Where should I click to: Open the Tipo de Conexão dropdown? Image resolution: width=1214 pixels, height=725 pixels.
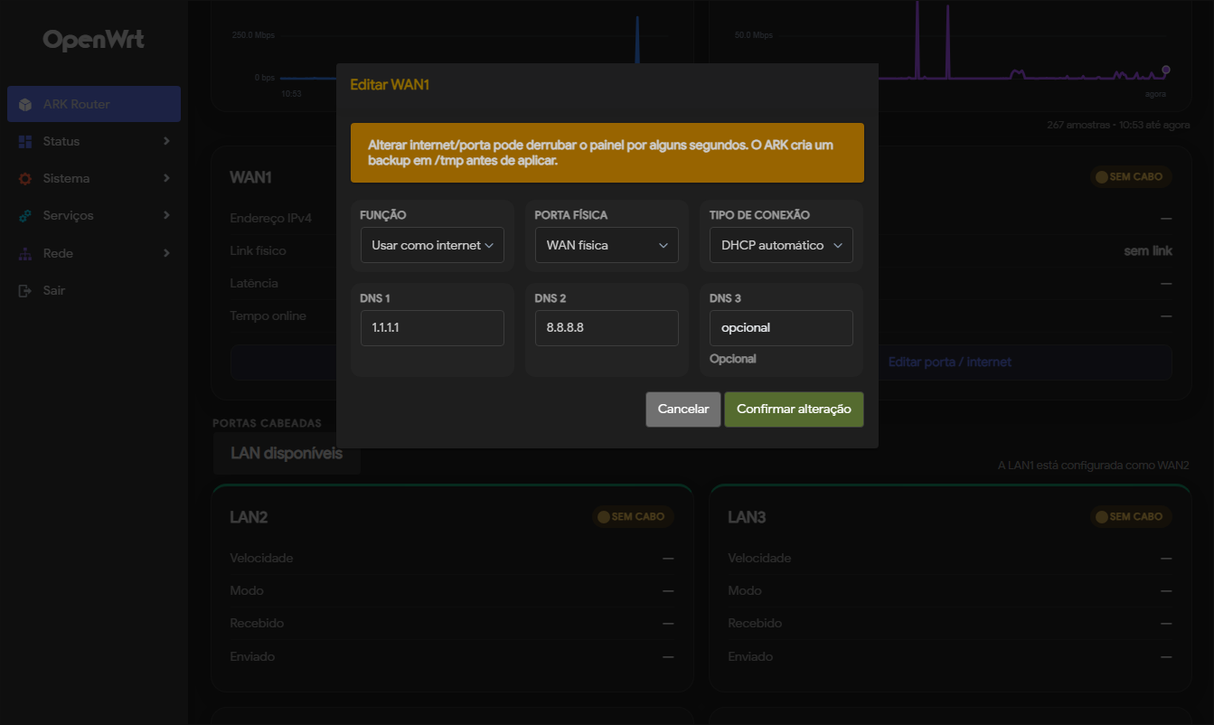point(781,245)
